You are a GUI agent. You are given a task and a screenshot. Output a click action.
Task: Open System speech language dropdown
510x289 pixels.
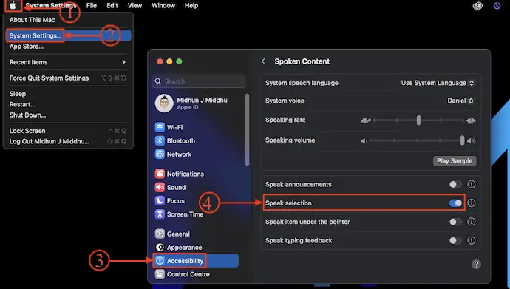coord(438,83)
